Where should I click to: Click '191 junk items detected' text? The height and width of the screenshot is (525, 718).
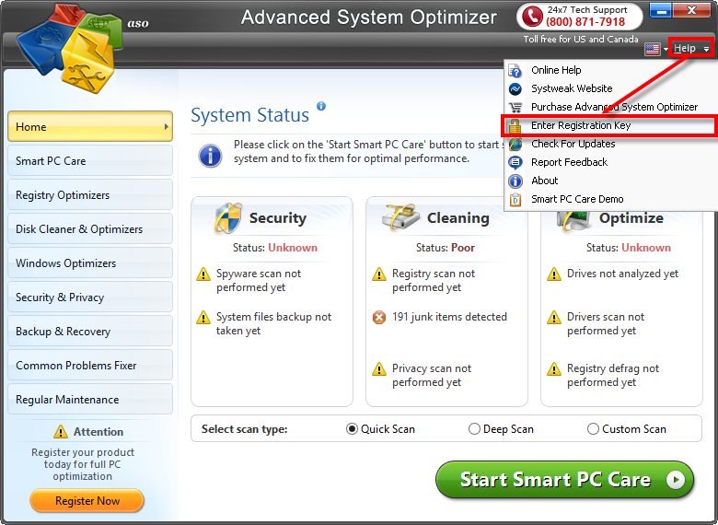click(449, 317)
